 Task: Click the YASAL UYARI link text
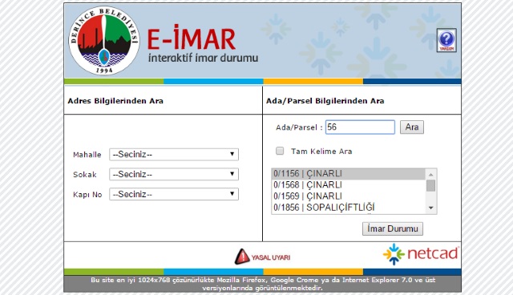coord(271,257)
